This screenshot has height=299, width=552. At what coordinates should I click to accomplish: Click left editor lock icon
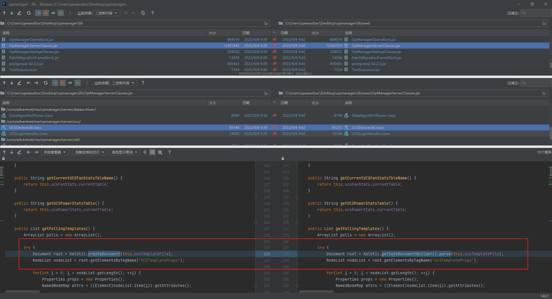pos(3,158)
